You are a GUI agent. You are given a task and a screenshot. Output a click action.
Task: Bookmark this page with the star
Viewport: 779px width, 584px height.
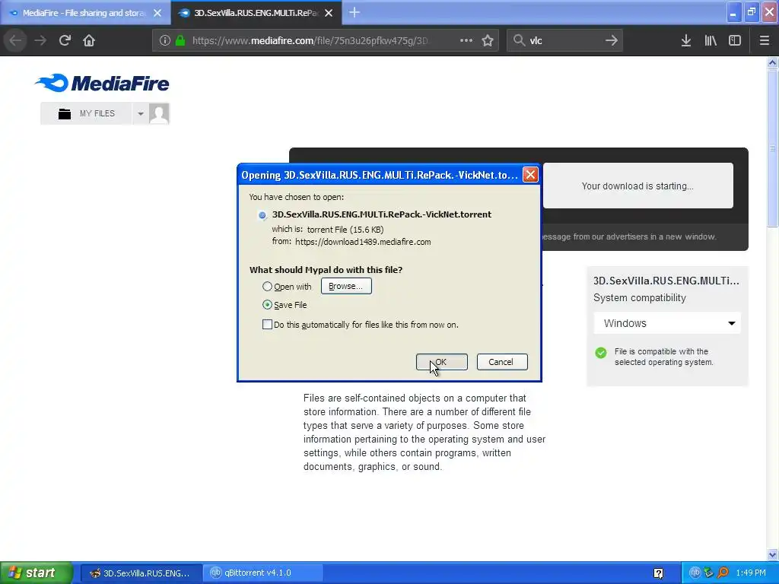coord(488,40)
